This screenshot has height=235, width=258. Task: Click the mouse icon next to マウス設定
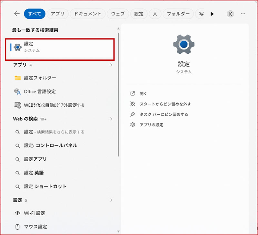(18, 227)
